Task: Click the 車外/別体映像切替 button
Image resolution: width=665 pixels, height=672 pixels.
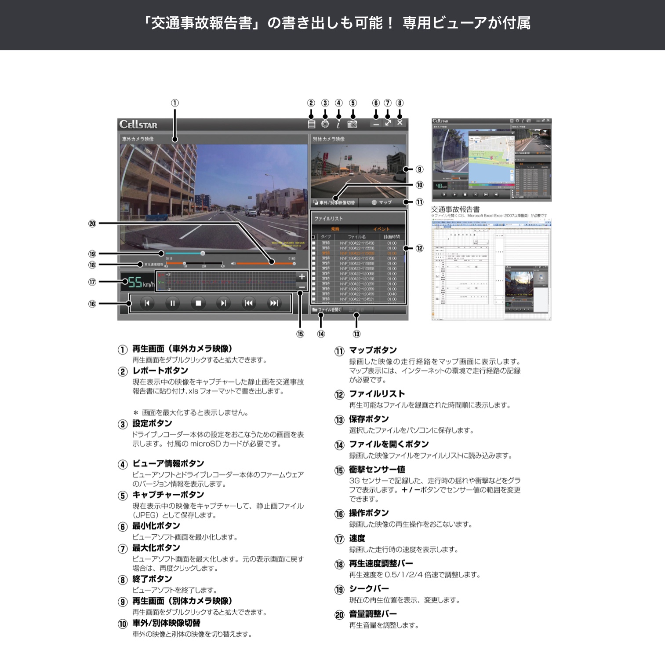Action: click(x=334, y=202)
